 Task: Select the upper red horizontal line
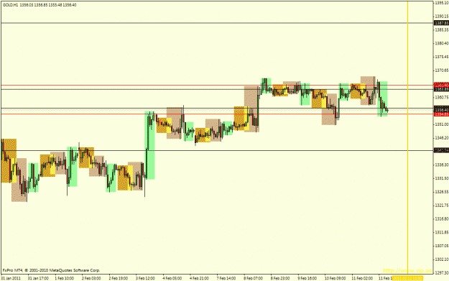pos(217,85)
